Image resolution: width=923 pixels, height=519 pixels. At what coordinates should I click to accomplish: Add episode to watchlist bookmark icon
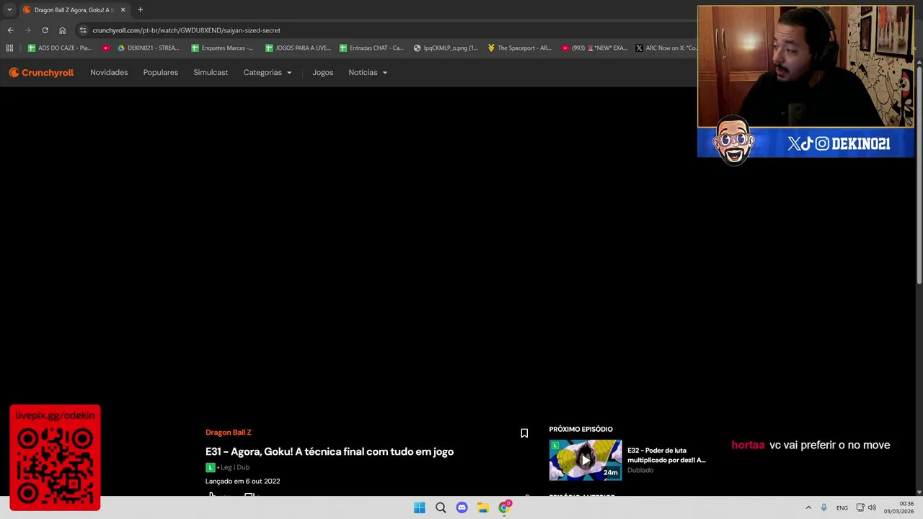(x=524, y=433)
